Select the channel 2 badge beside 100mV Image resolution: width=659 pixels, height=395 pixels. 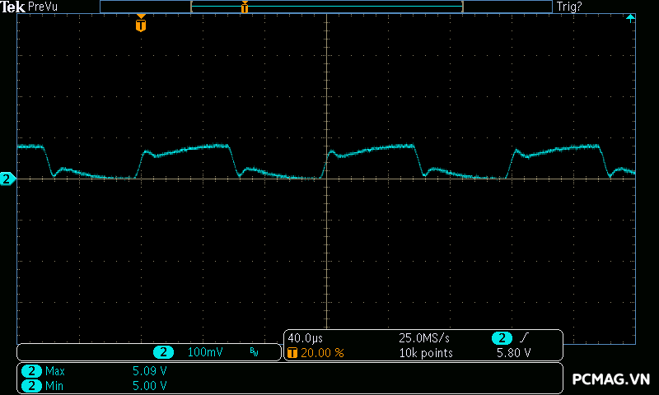click(163, 352)
